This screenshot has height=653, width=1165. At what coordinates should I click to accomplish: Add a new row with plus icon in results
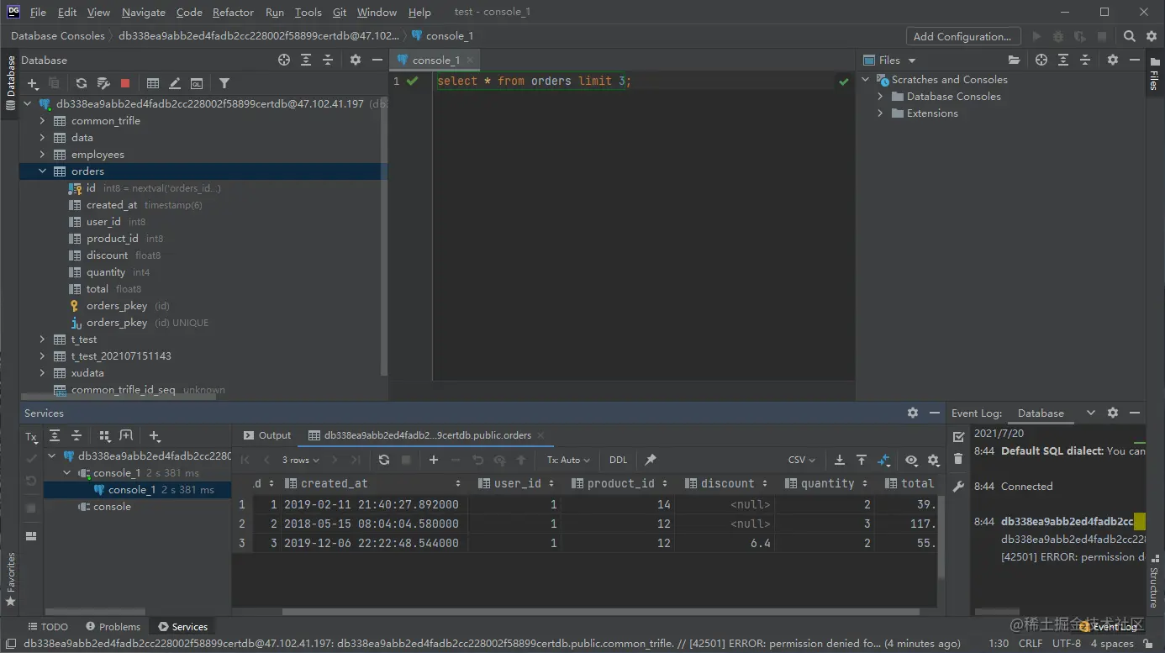pos(434,460)
